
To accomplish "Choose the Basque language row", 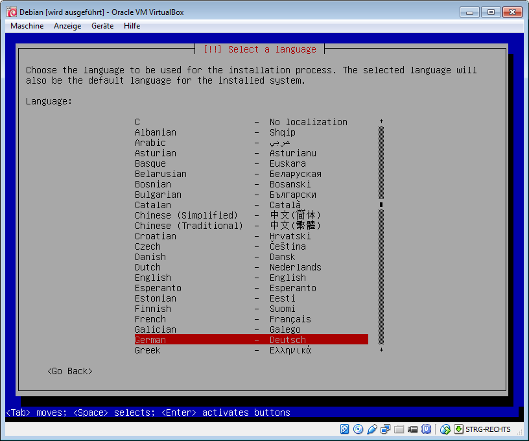I will coord(252,163).
